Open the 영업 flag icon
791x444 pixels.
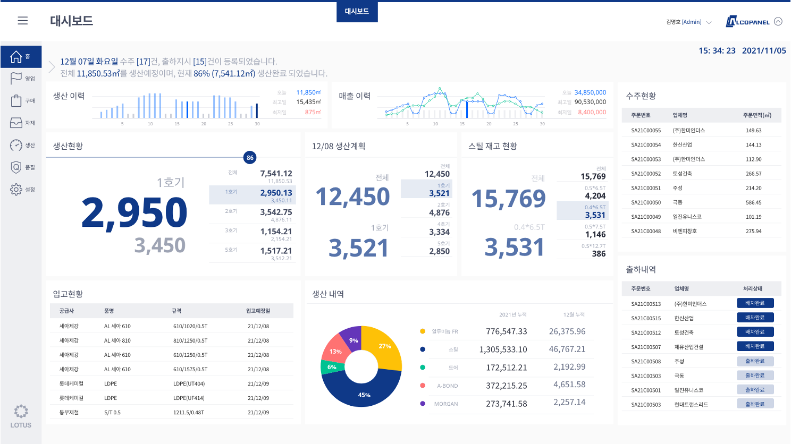(x=16, y=78)
